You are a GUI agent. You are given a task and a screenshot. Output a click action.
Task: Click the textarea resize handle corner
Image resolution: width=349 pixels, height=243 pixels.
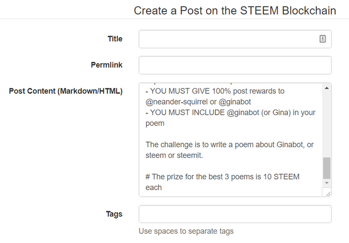point(327,193)
